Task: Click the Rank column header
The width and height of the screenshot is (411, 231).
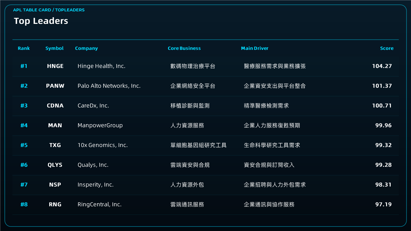Action: click(x=24, y=48)
